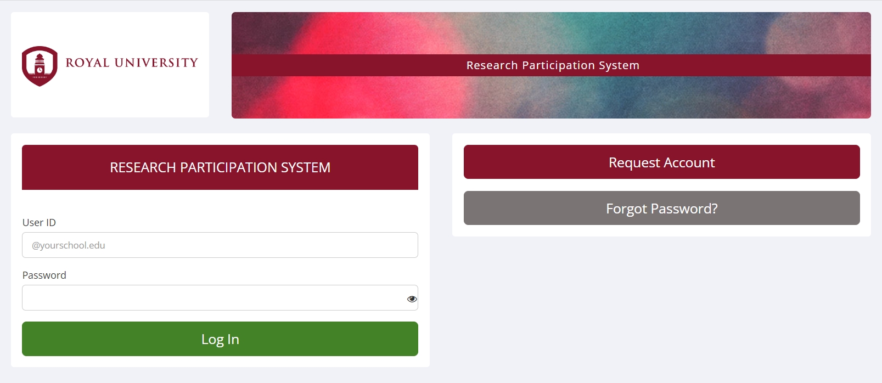The width and height of the screenshot is (882, 383).
Task: Show password using the eye icon
Action: pyautogui.click(x=412, y=299)
